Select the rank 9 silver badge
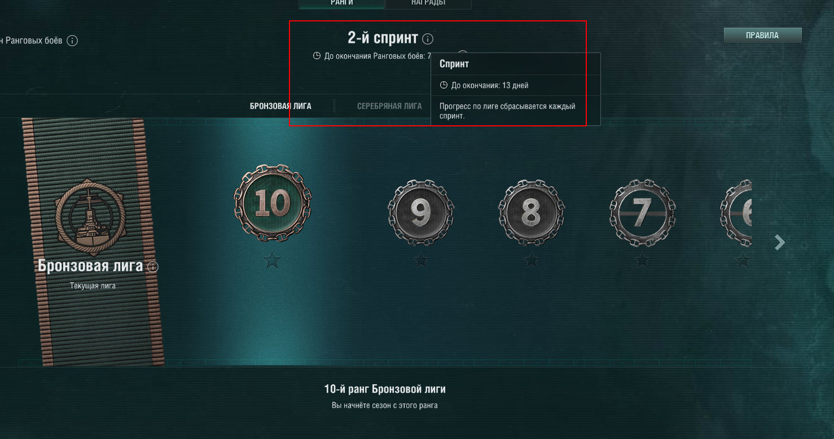Viewport: 834px width, 439px height. (x=421, y=212)
